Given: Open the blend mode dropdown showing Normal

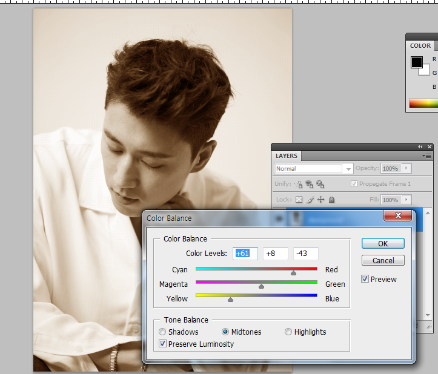Looking at the screenshot, I should [x=348, y=169].
